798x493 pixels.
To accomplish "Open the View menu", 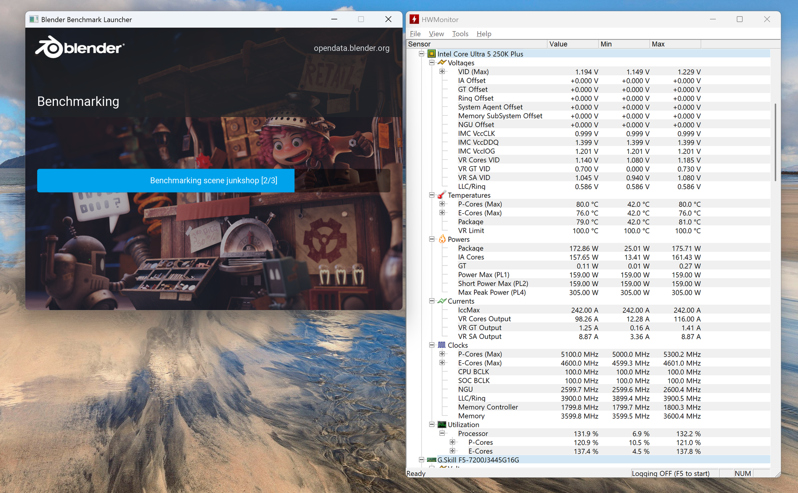I will click(436, 34).
